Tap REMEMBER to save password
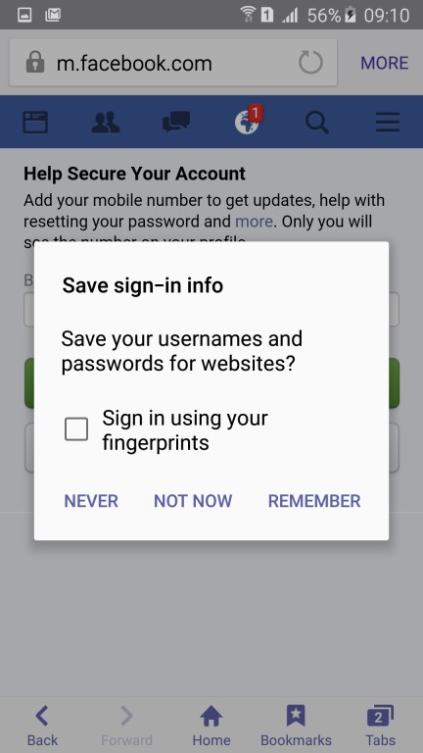This screenshot has height=753, width=423. [x=314, y=501]
